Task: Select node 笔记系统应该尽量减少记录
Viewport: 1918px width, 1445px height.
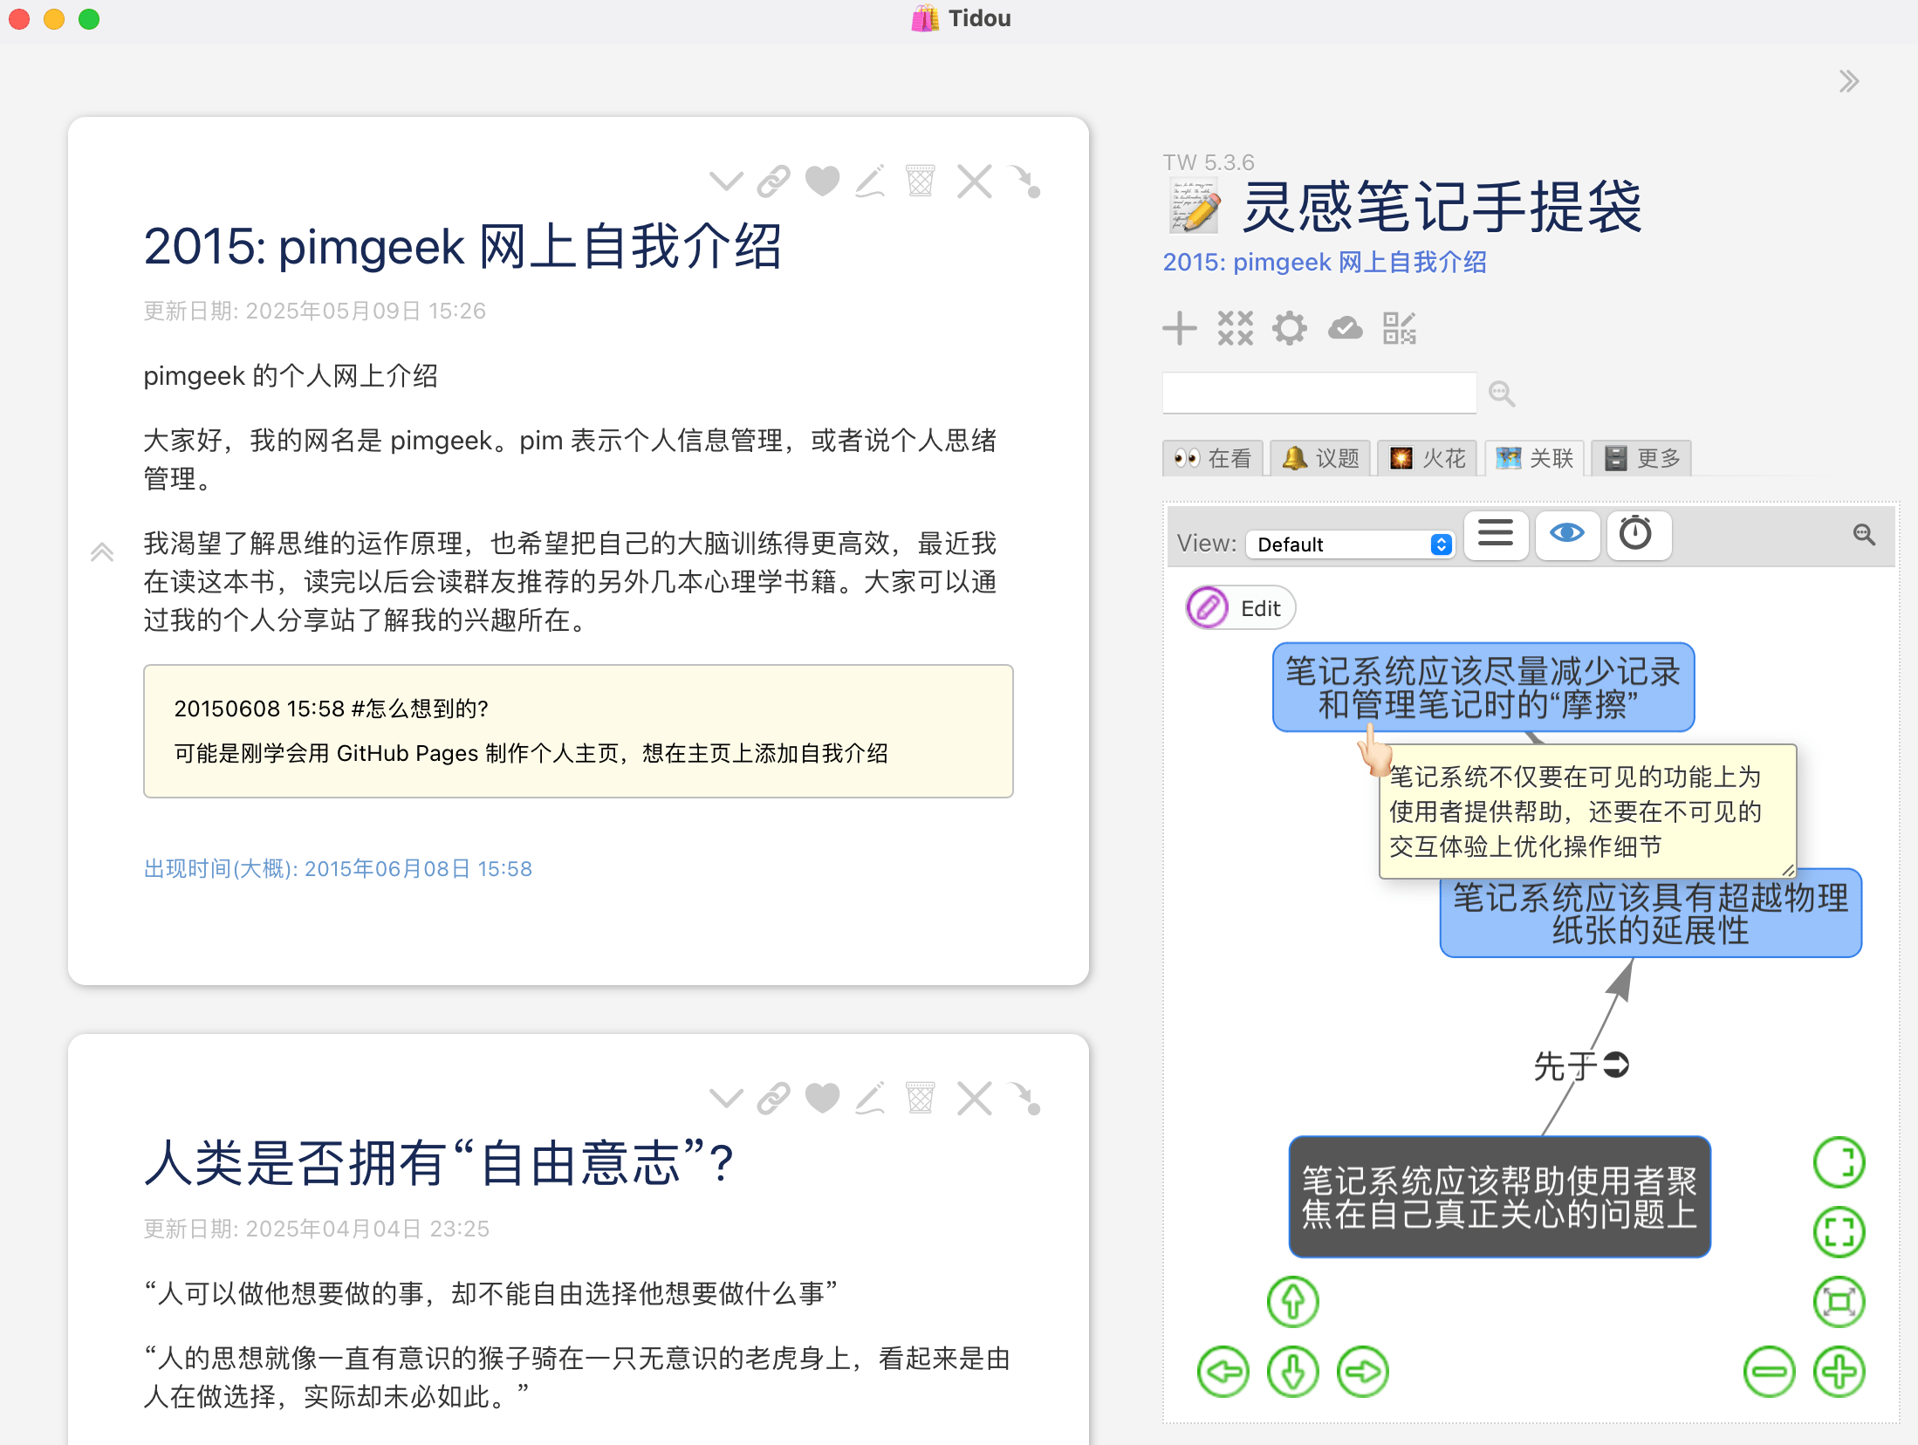Action: (1483, 688)
